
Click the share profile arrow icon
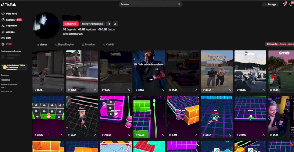pyautogui.click(x=115, y=24)
